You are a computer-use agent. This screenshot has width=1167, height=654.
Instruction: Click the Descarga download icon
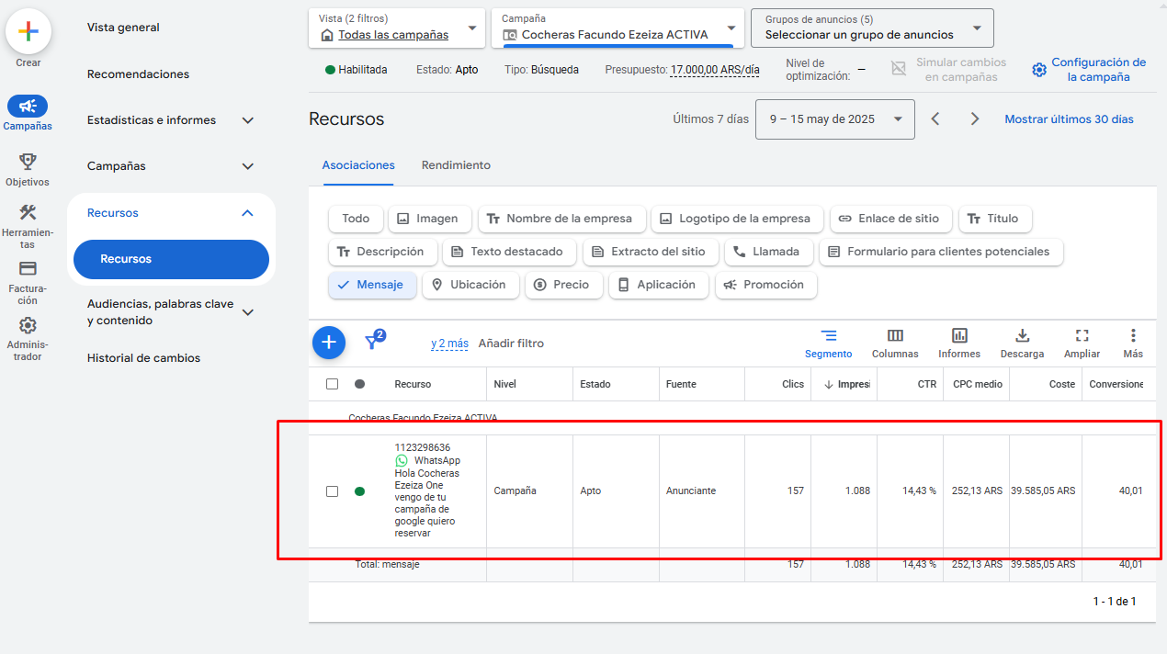tap(1022, 336)
